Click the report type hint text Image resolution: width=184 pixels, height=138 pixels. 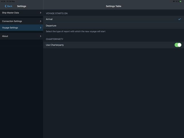76,31
